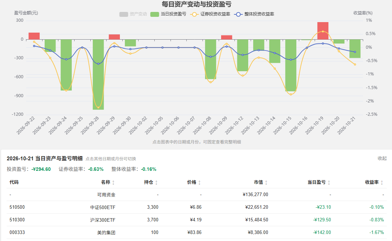Click daily loss -¥142.00

tap(322, 233)
